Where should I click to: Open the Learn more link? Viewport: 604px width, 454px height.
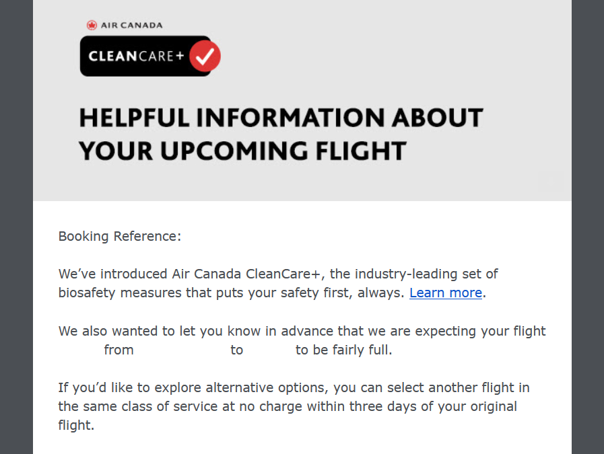tap(446, 293)
